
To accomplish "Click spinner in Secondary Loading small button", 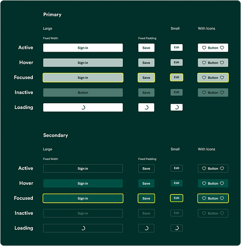I will point(177,228).
